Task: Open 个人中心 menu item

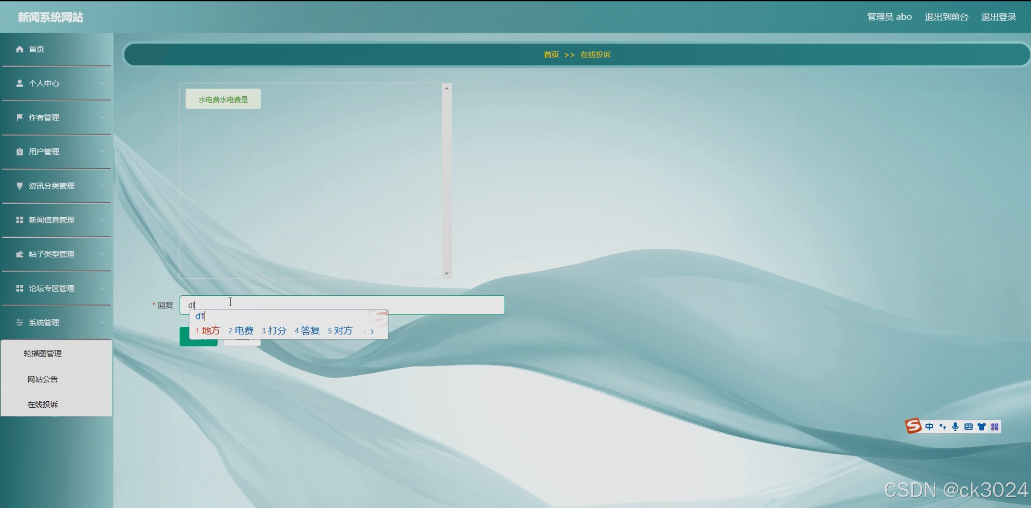Action: [57, 84]
